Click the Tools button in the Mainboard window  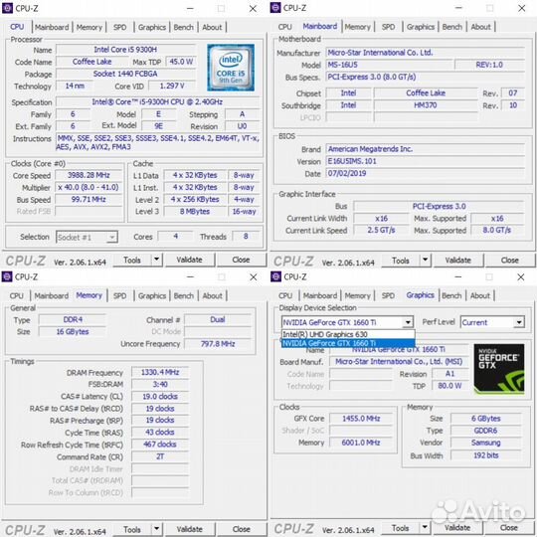pyautogui.click(x=401, y=261)
